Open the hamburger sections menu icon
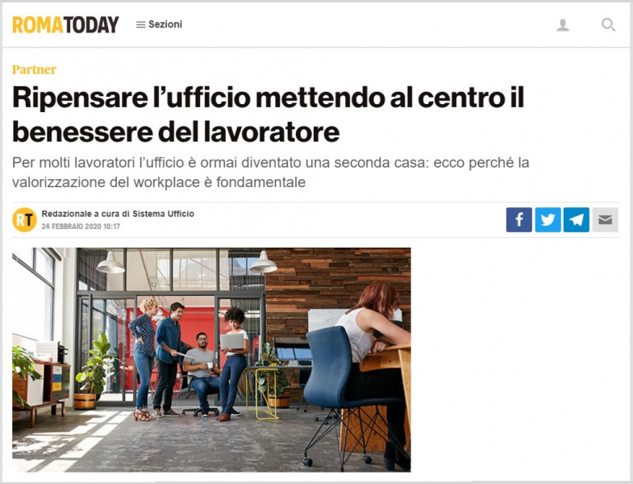 (x=140, y=25)
